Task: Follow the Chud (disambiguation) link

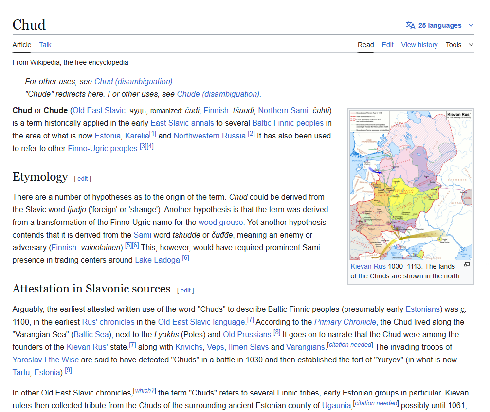Action: tap(133, 82)
